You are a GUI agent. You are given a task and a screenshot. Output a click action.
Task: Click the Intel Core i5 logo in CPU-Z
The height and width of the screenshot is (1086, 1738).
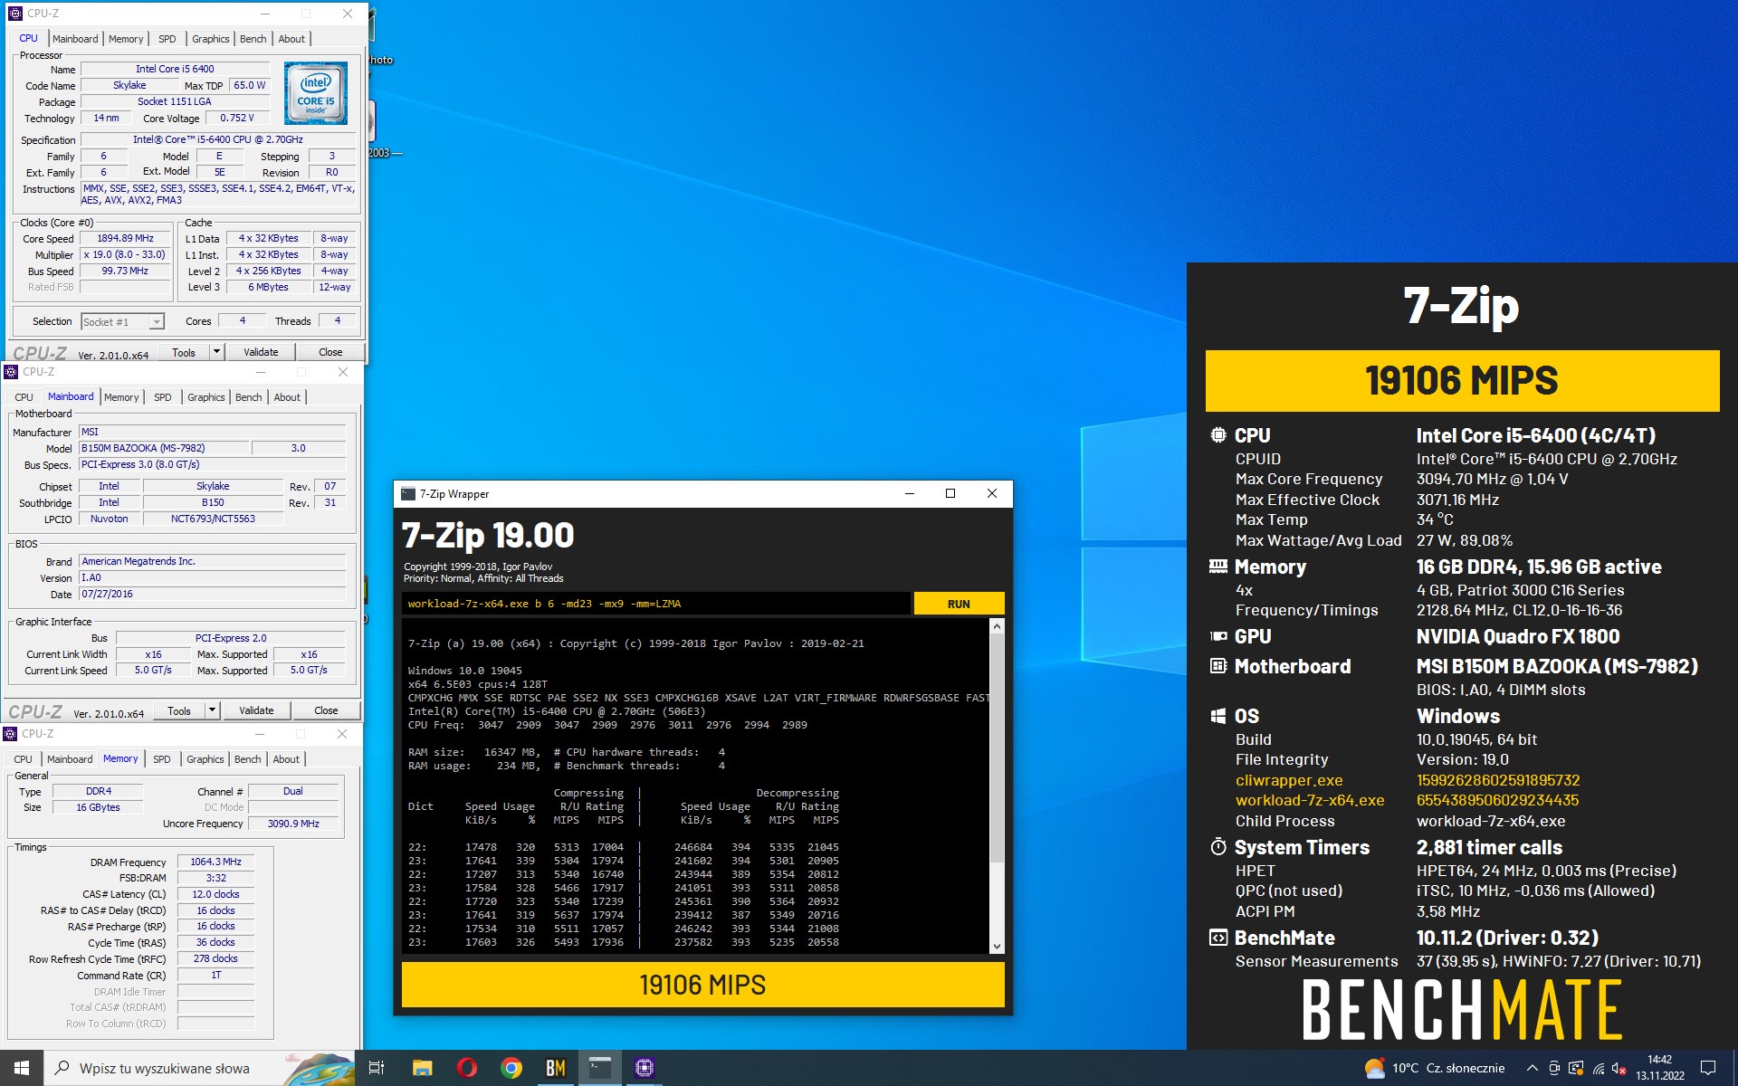tap(316, 93)
